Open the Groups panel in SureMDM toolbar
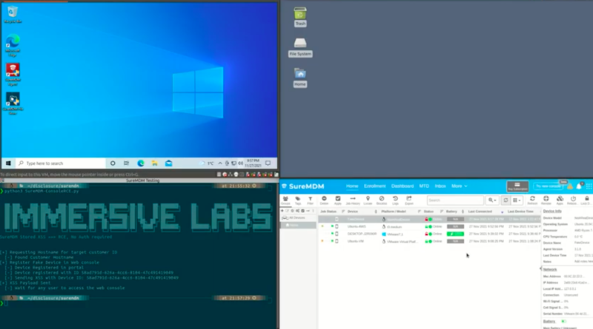 tap(285, 200)
